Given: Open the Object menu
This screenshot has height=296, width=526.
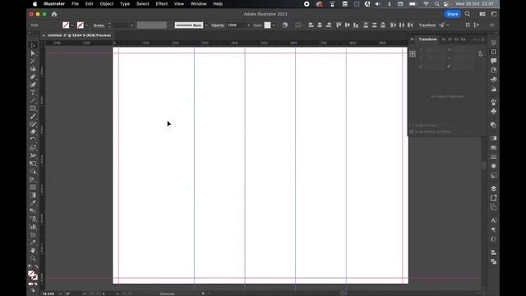Looking at the screenshot, I should pyautogui.click(x=106, y=4).
